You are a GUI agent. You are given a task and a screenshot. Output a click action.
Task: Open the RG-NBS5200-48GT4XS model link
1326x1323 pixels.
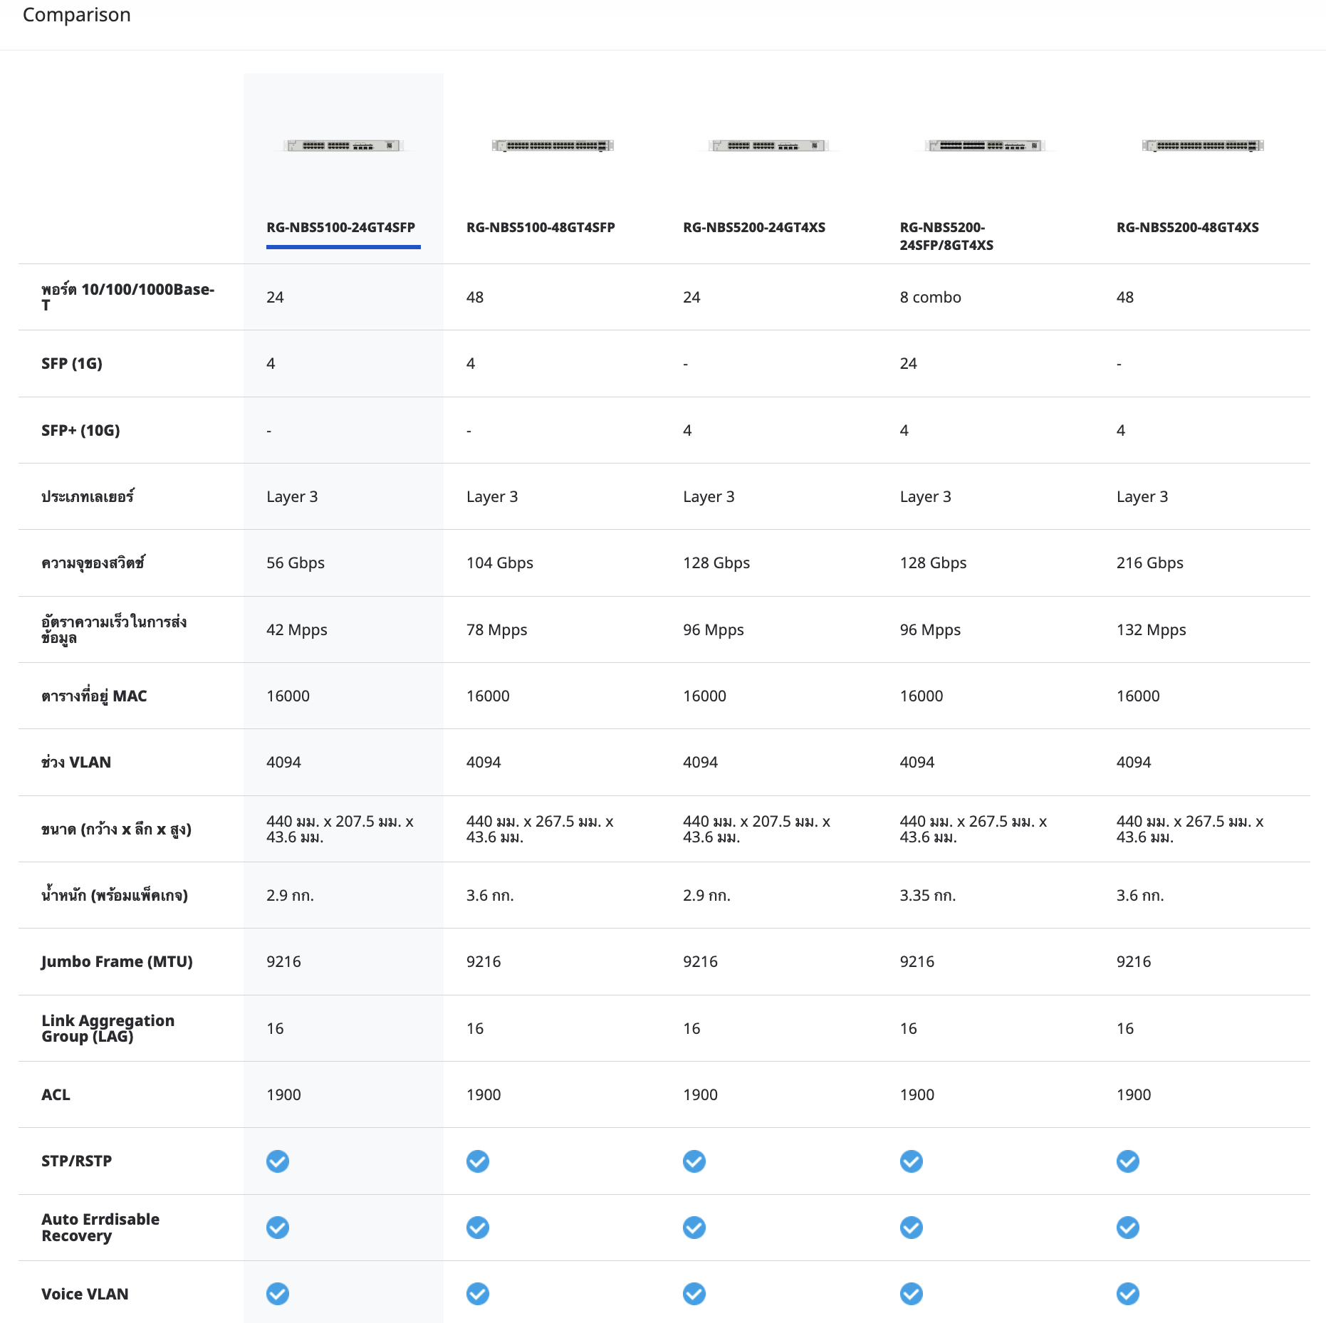[x=1187, y=228]
